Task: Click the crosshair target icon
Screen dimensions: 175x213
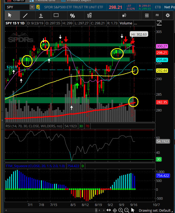Action: 115,210
